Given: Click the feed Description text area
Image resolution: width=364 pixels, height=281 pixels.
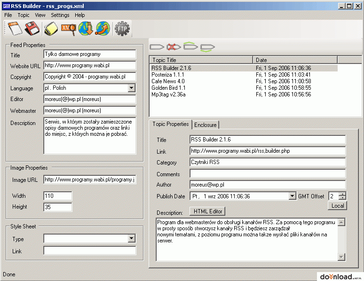Looking at the screenshot, I should point(90,136).
